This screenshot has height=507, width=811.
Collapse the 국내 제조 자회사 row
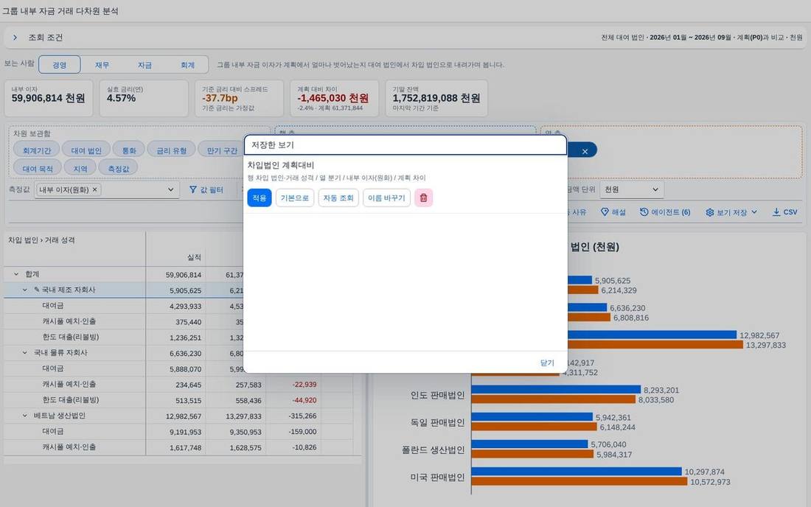[25, 290]
